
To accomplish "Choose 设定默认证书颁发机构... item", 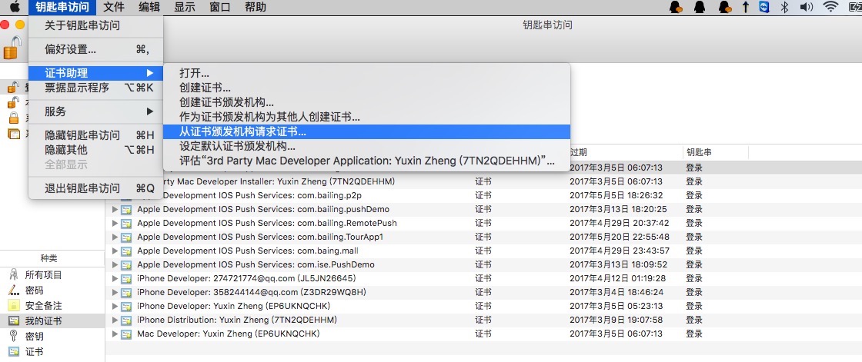I will pyautogui.click(x=366, y=147).
